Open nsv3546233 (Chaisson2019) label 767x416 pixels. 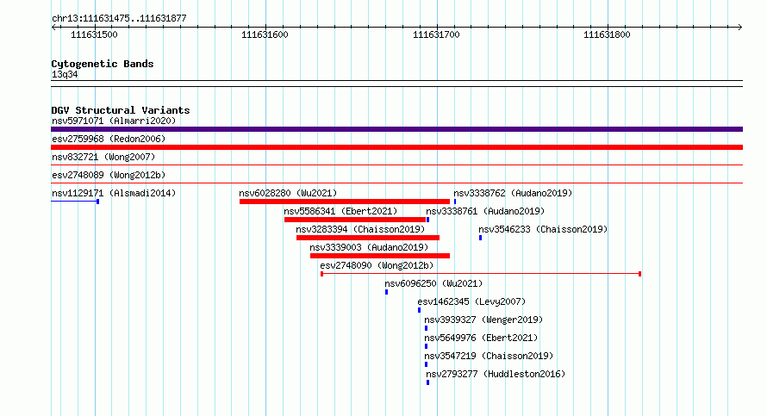click(543, 229)
